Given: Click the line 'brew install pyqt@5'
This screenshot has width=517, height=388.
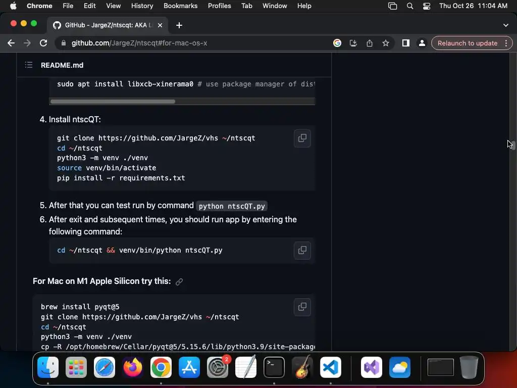Looking at the screenshot, I should pyautogui.click(x=80, y=307).
